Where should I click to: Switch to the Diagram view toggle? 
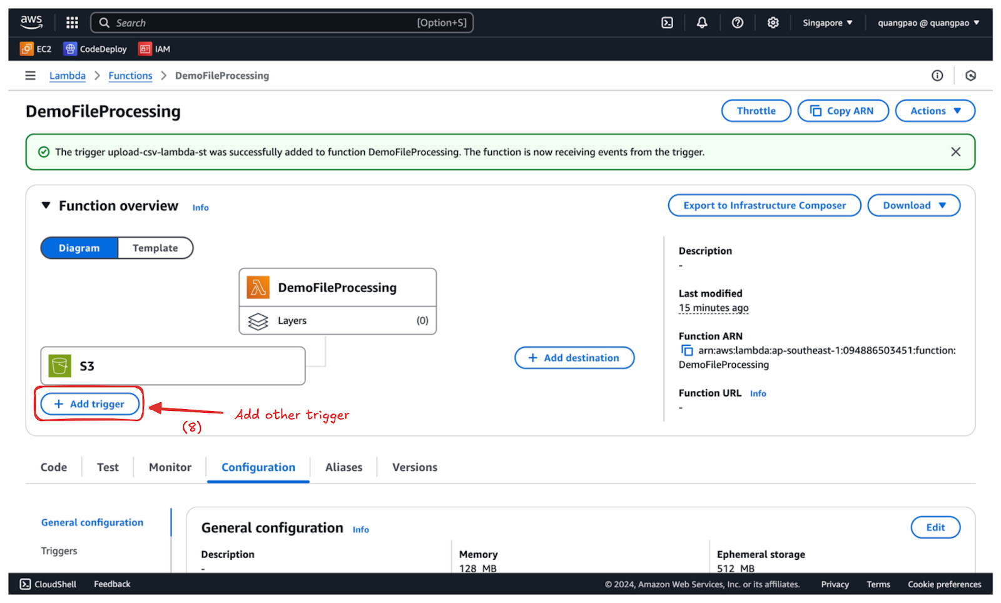tap(79, 248)
